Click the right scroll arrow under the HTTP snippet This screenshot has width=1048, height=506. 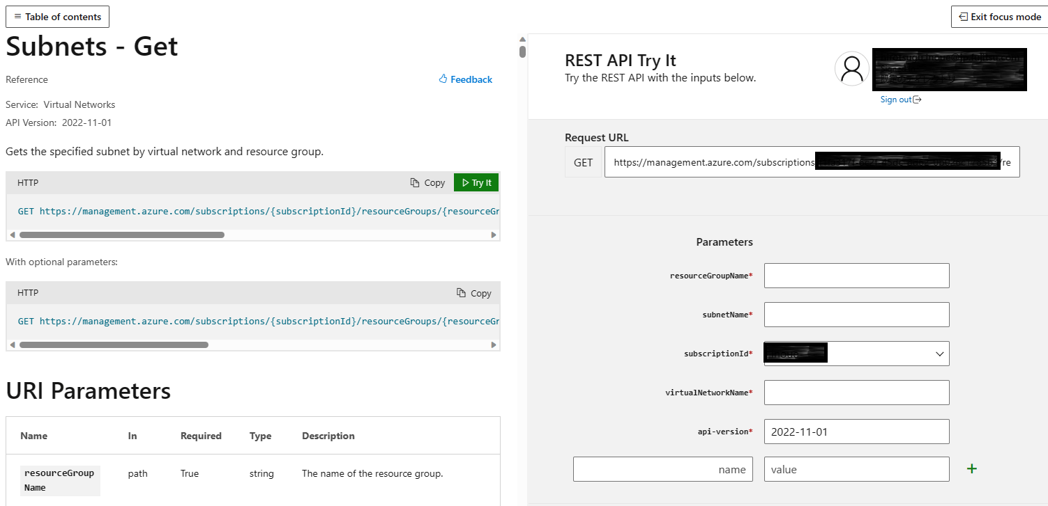(x=494, y=235)
